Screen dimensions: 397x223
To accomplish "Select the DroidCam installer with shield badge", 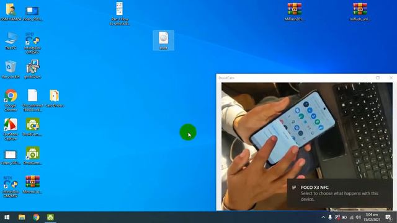I will pyautogui.click(x=32, y=127).
